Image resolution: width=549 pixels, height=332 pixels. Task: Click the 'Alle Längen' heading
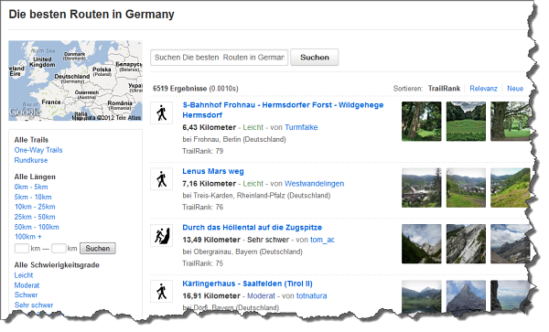tap(35, 177)
